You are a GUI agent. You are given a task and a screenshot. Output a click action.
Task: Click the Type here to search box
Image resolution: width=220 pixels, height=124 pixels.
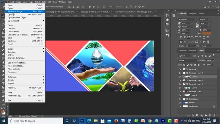35,121
